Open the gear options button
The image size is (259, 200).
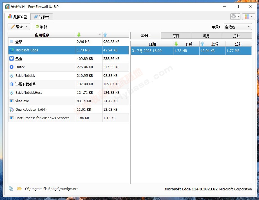[234, 17]
